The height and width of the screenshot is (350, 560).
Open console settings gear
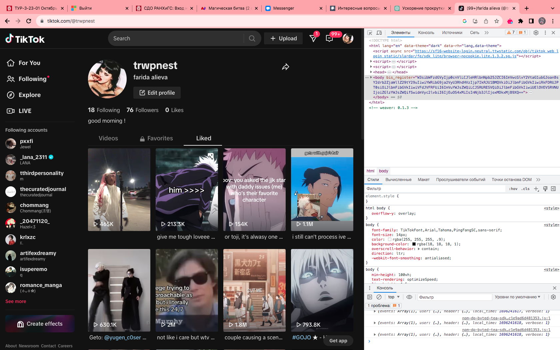pos(553,297)
